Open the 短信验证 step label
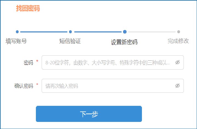Viewport: 197px width, 129px height. [x=70, y=41]
